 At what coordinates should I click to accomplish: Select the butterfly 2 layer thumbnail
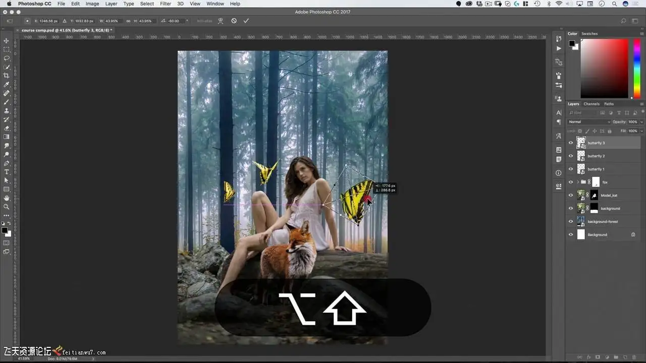pos(581,156)
